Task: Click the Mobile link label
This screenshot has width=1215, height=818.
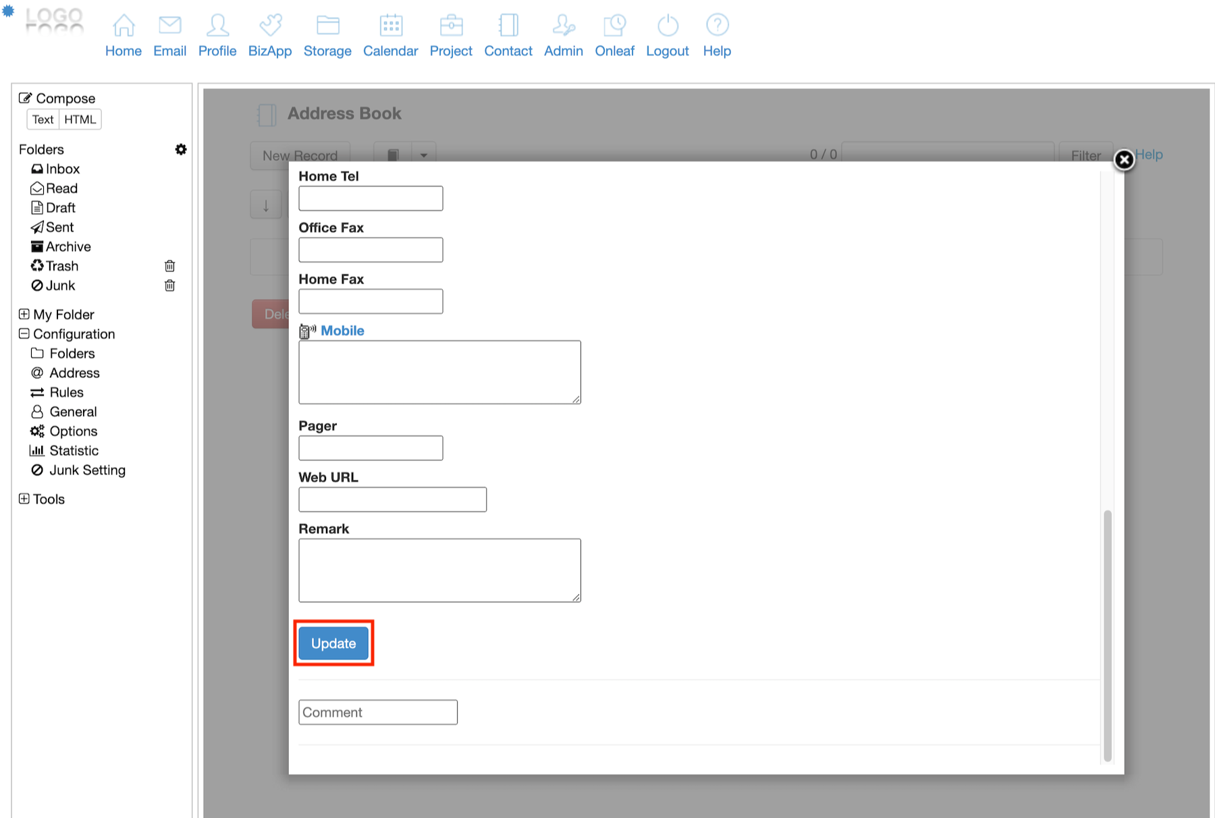Action: pos(342,331)
